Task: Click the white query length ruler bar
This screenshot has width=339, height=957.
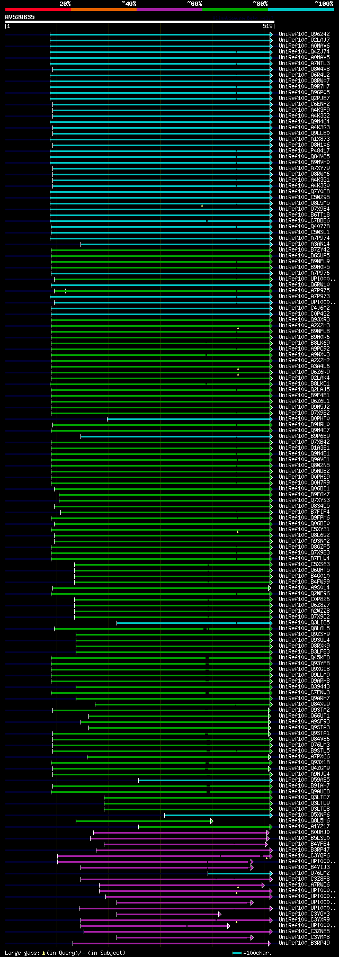Action: 140,22
